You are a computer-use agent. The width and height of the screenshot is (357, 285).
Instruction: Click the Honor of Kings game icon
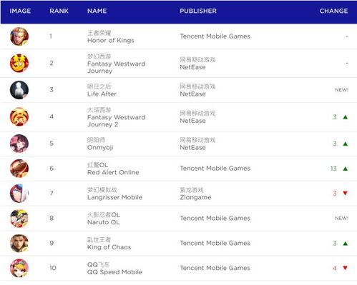19,36
